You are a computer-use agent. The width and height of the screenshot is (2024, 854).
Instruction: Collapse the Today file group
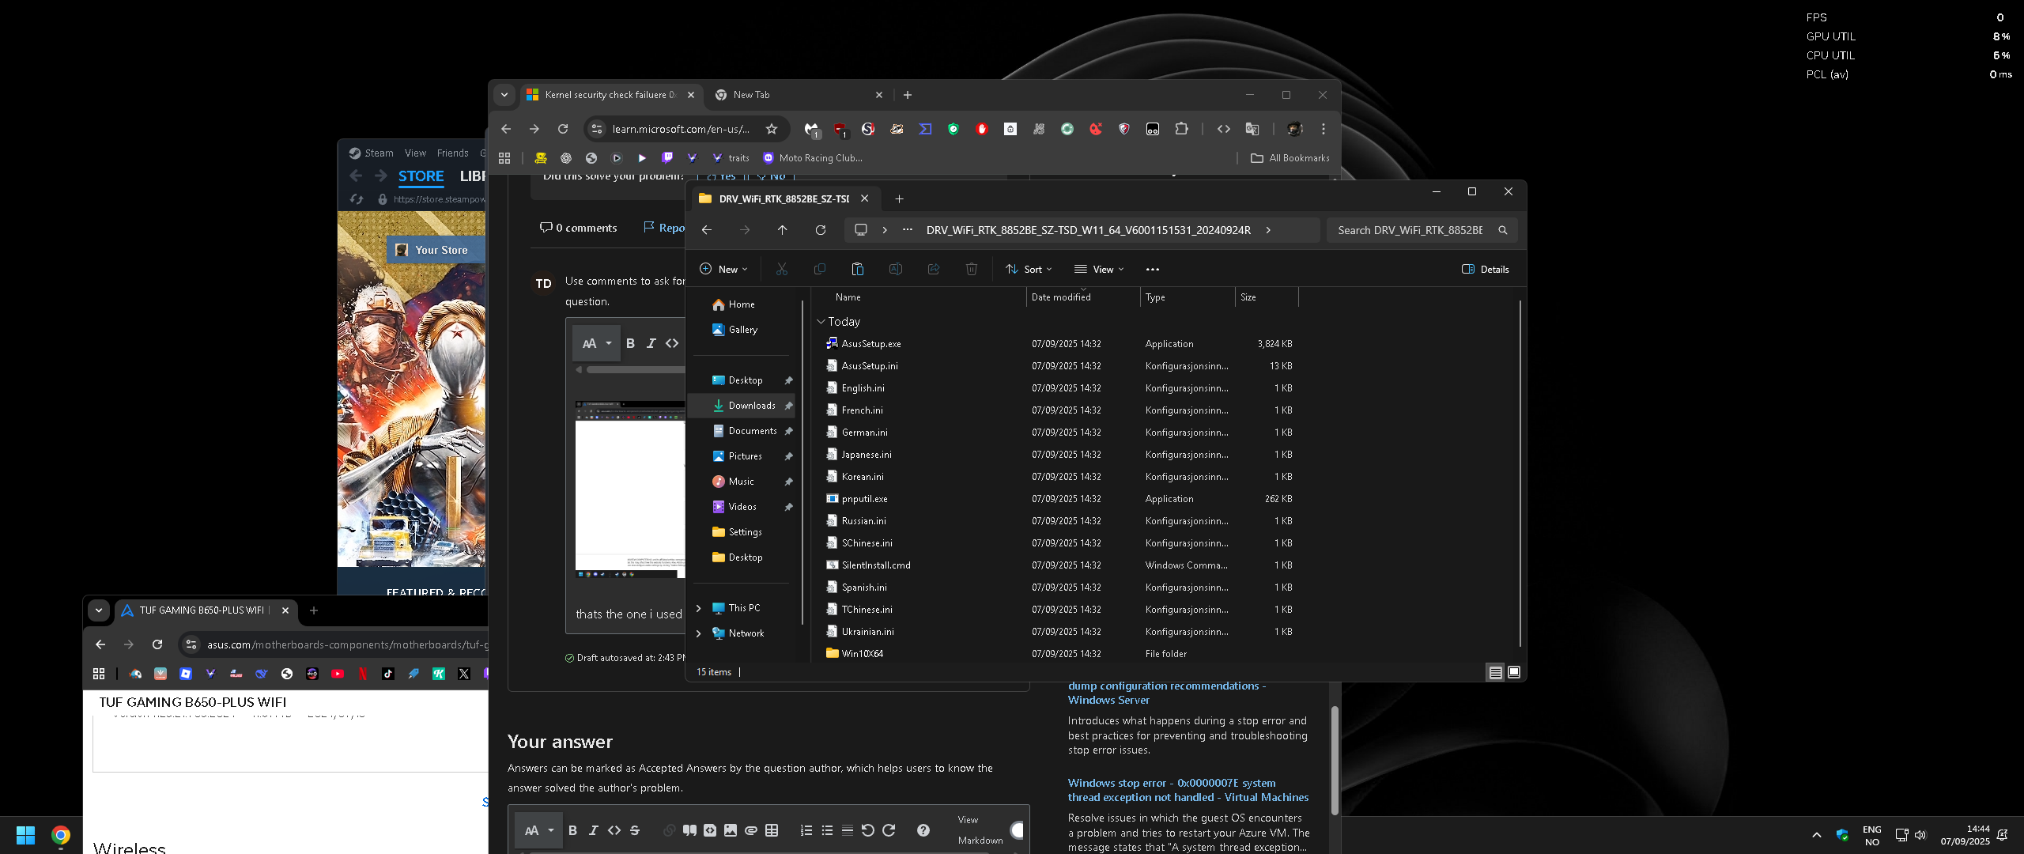[x=821, y=322]
